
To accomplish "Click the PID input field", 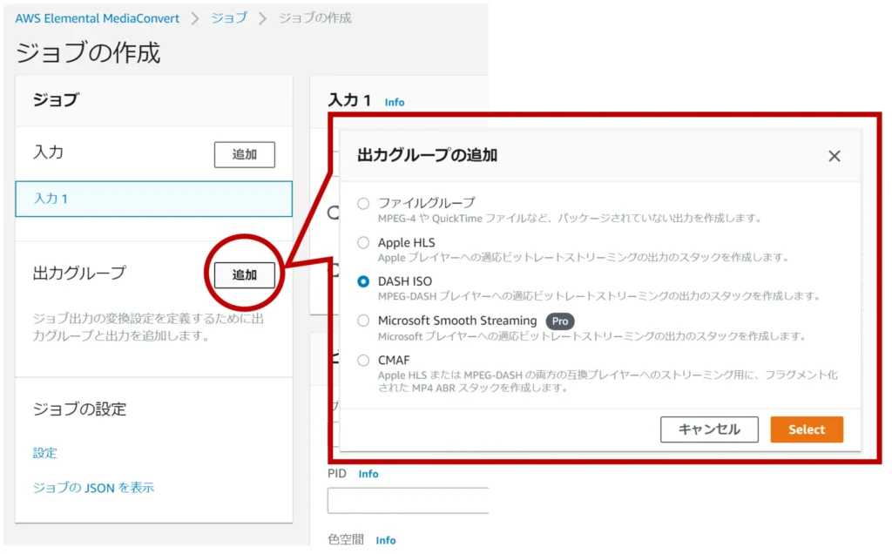I will point(408,501).
